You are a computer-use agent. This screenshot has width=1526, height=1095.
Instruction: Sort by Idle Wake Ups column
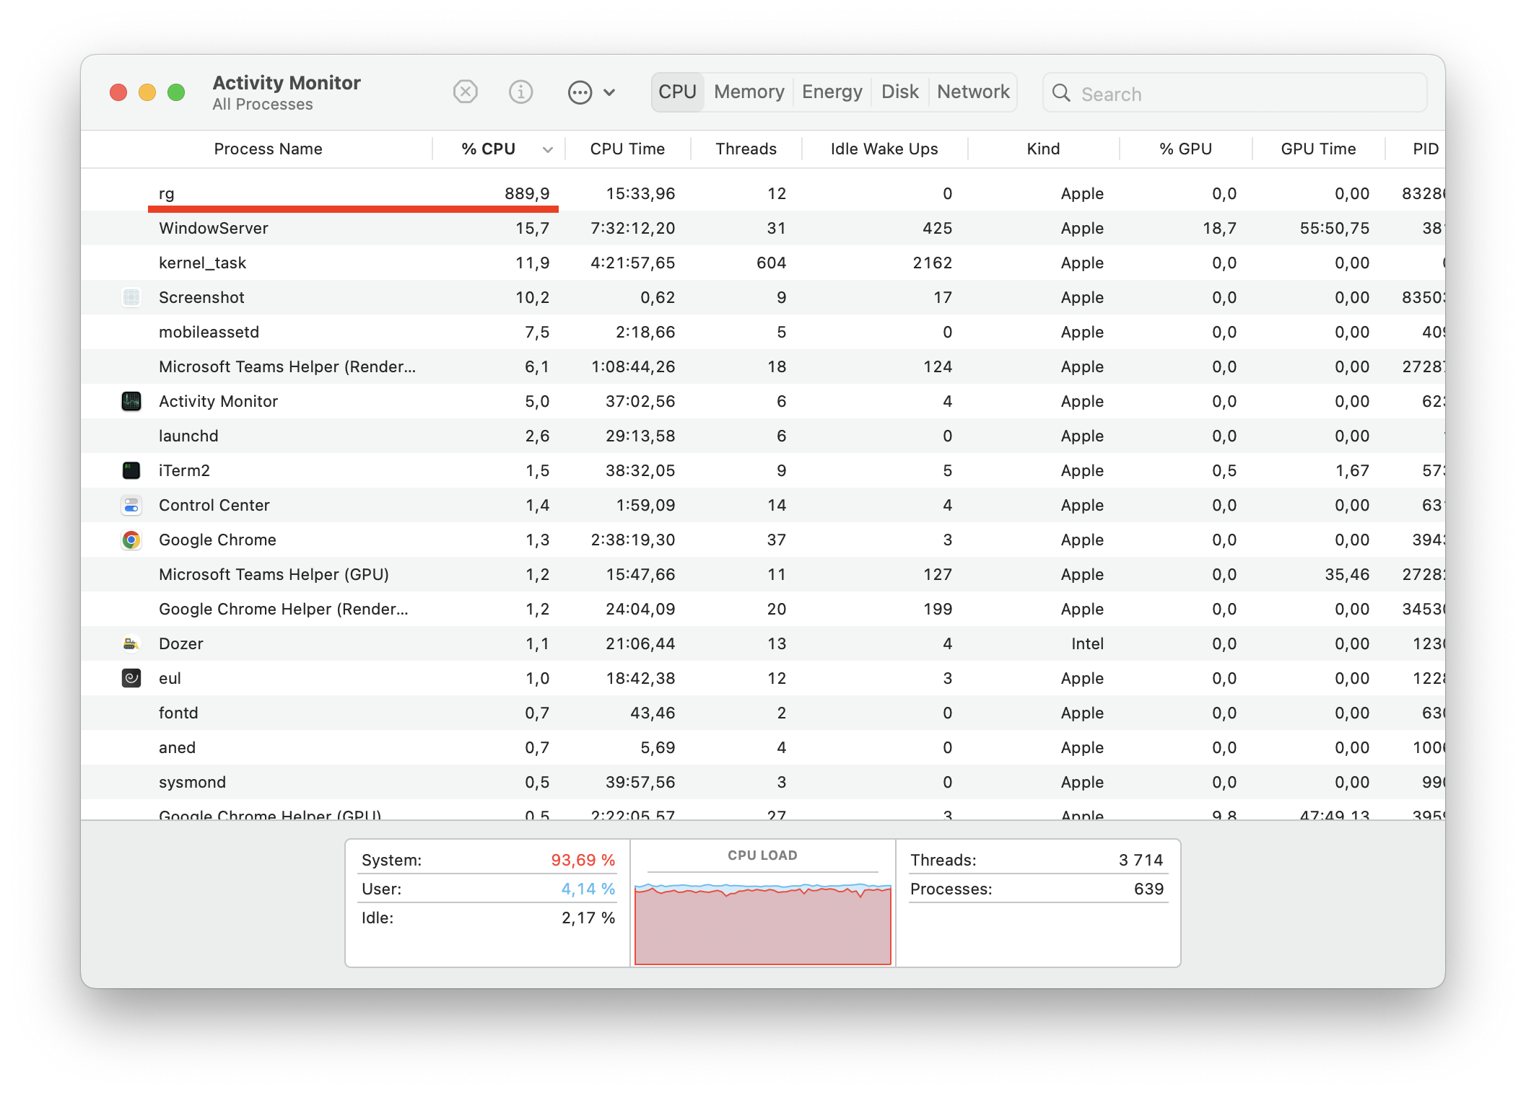pos(884,149)
